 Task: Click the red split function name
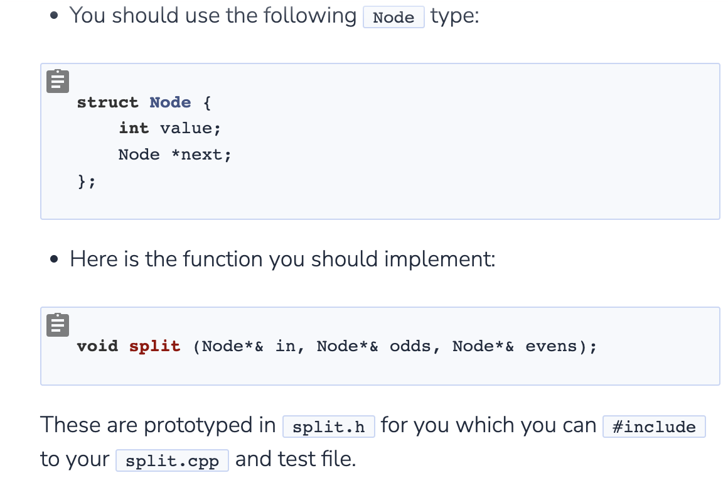[x=154, y=346]
